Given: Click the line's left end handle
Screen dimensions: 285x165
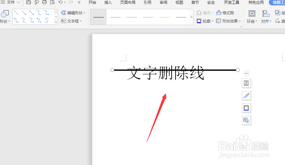Looking at the screenshot, I should tap(112, 70).
